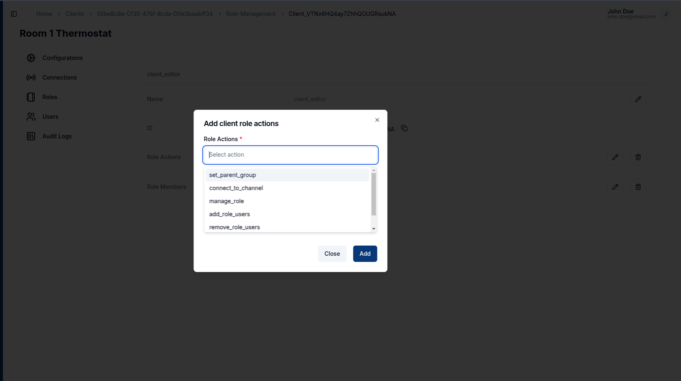Viewport: 681px width, 381px height.
Task: Delete Role Members with trash icon
Action: (638, 187)
